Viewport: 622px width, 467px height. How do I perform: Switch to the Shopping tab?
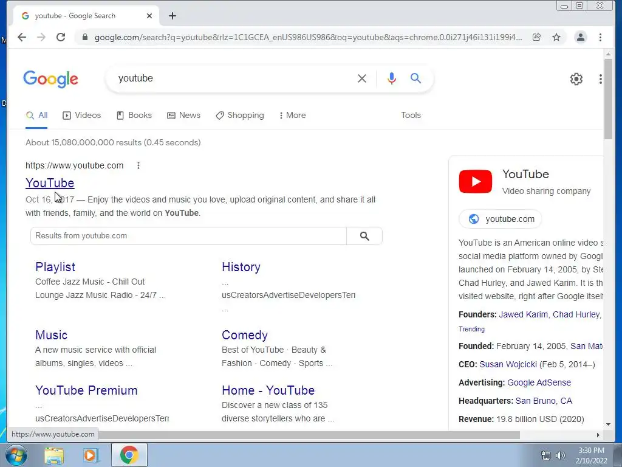click(x=239, y=115)
